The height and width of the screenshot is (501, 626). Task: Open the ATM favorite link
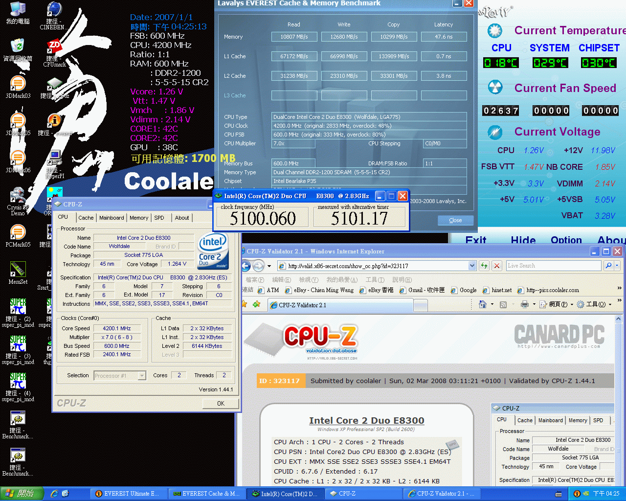(x=268, y=290)
